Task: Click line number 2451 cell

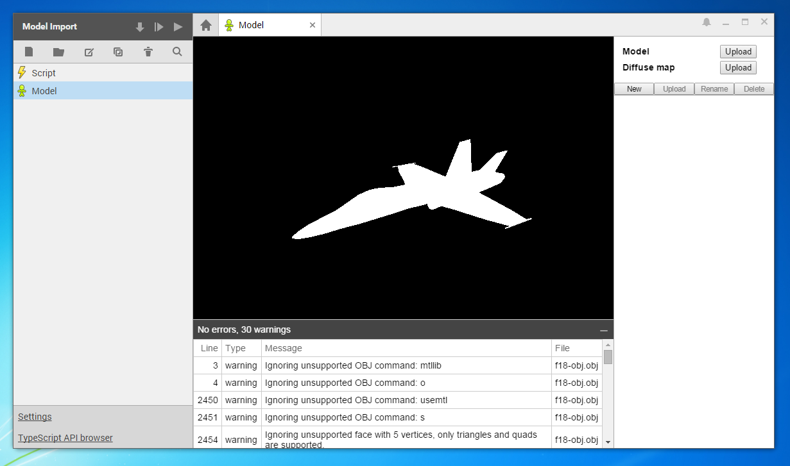Action: point(208,417)
